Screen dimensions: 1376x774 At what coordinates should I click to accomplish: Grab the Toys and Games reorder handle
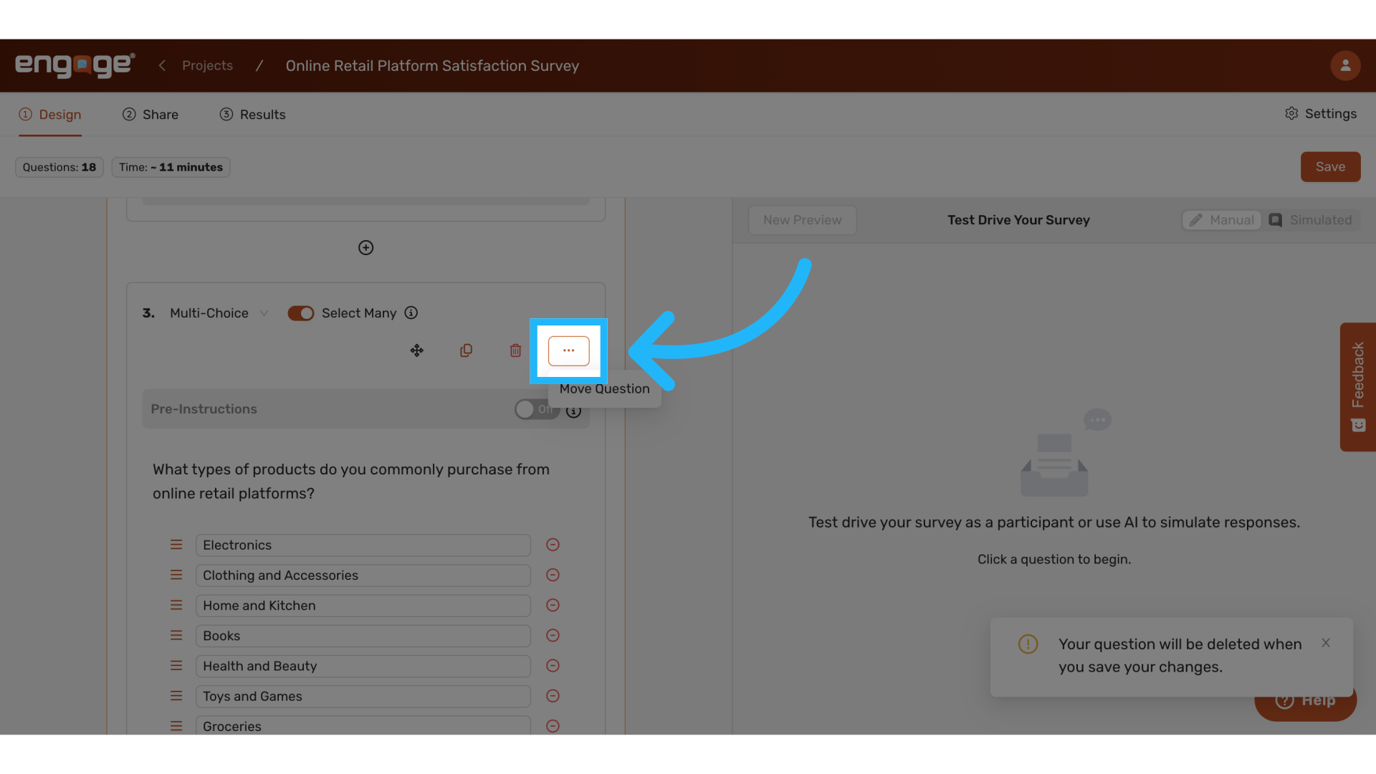(x=176, y=695)
